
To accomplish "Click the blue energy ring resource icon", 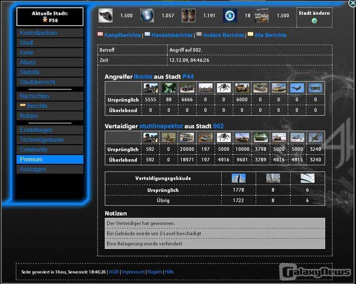I will click(x=230, y=15).
